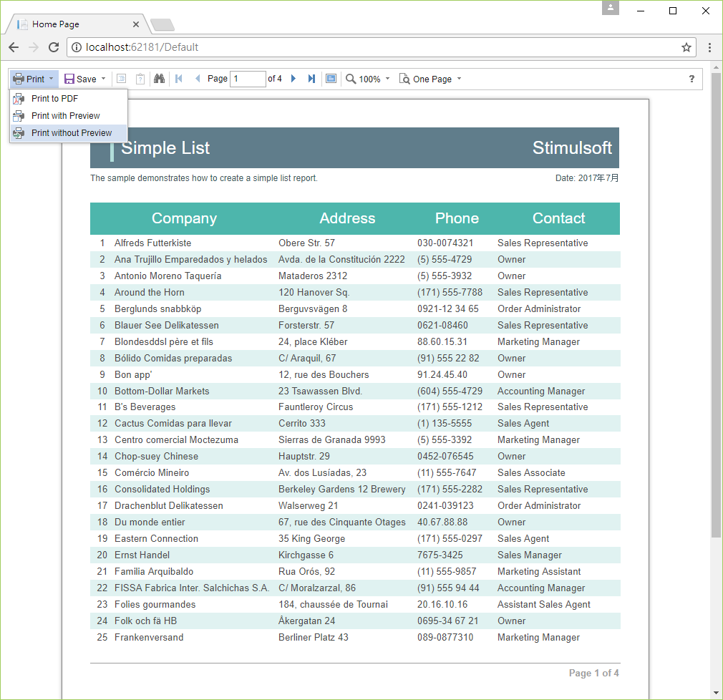
Task: Click the scrollbar down arrow
Action: click(x=716, y=693)
